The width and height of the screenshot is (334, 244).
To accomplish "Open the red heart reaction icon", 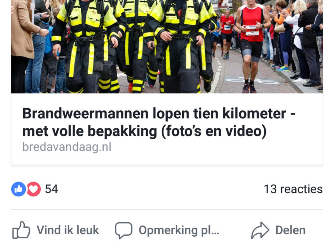I will (x=33, y=189).
